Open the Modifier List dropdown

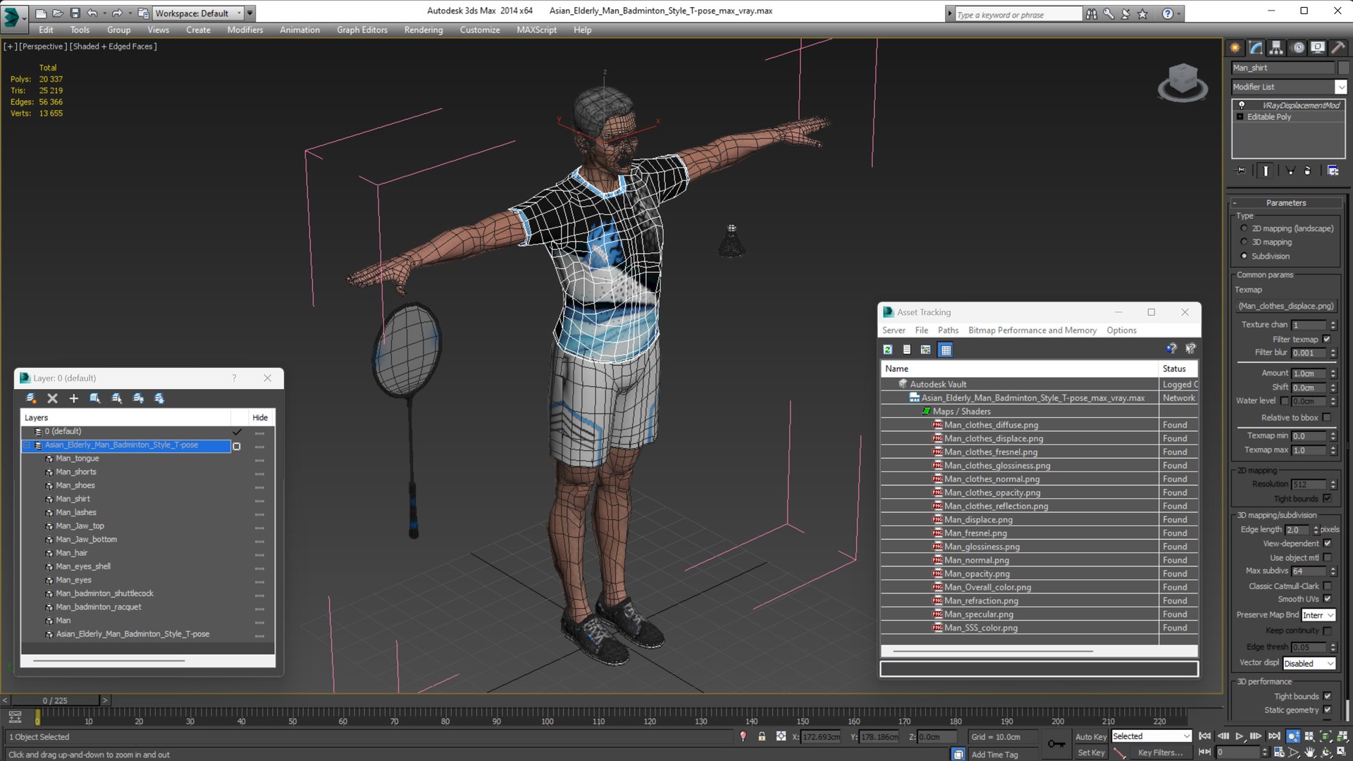click(x=1340, y=87)
